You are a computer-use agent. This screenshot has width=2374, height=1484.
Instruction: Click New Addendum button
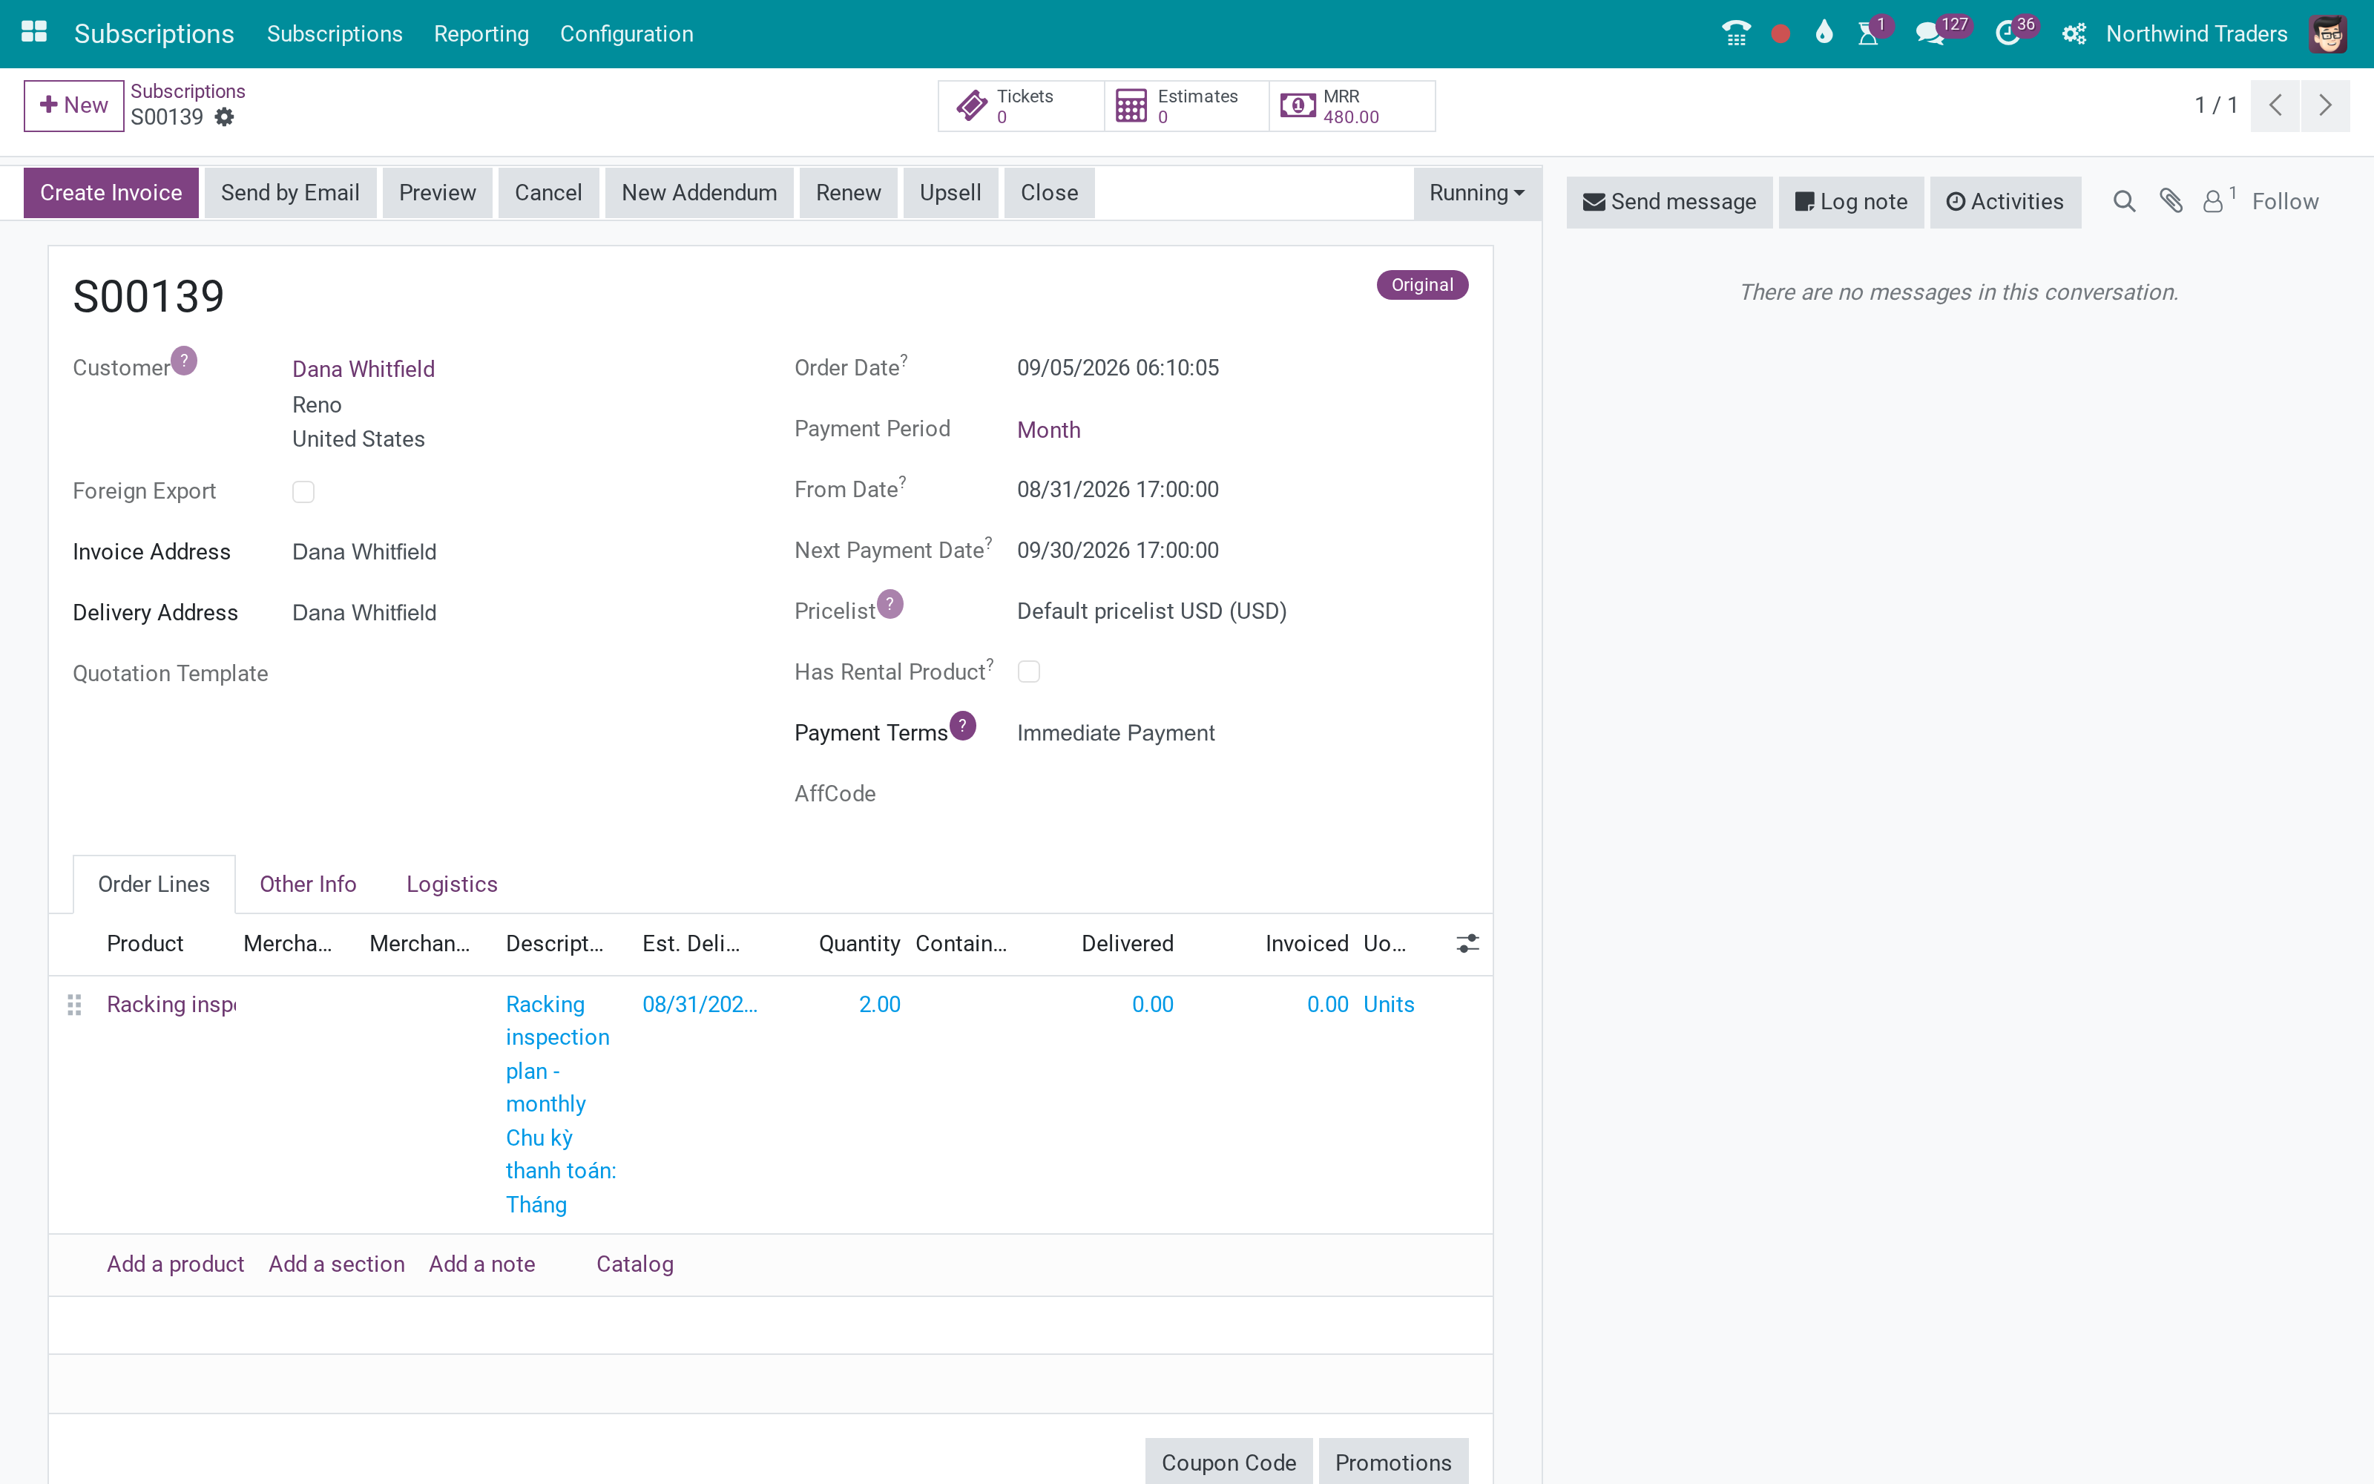[700, 192]
